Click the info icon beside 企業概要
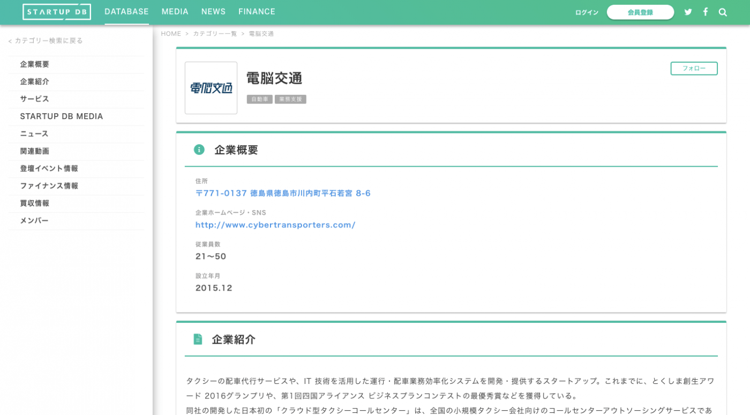Viewport: 750px width, 415px height. tap(199, 150)
